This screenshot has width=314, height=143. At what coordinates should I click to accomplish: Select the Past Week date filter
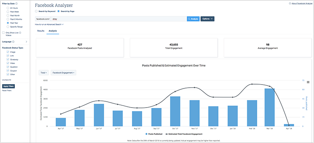8,12
